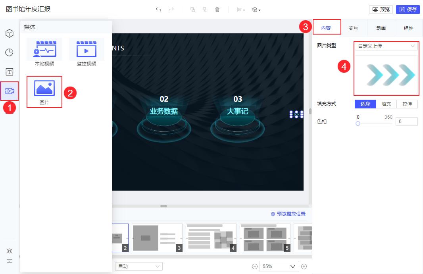Screen dimensions: 423x274
Task: Select the text tool in the sidebar
Action: click(9, 72)
